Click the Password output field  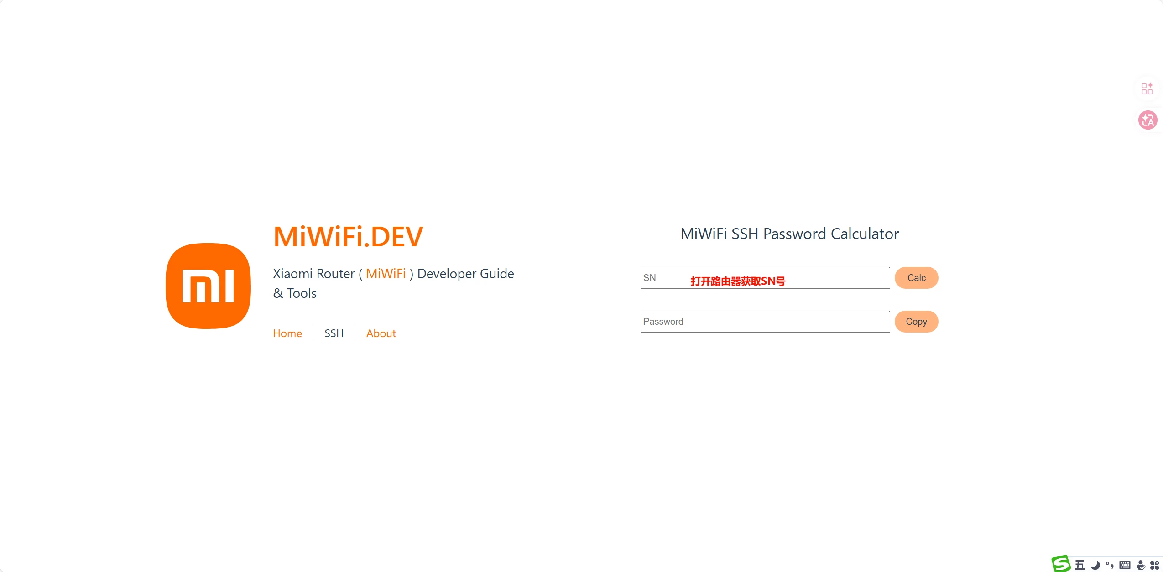764,322
